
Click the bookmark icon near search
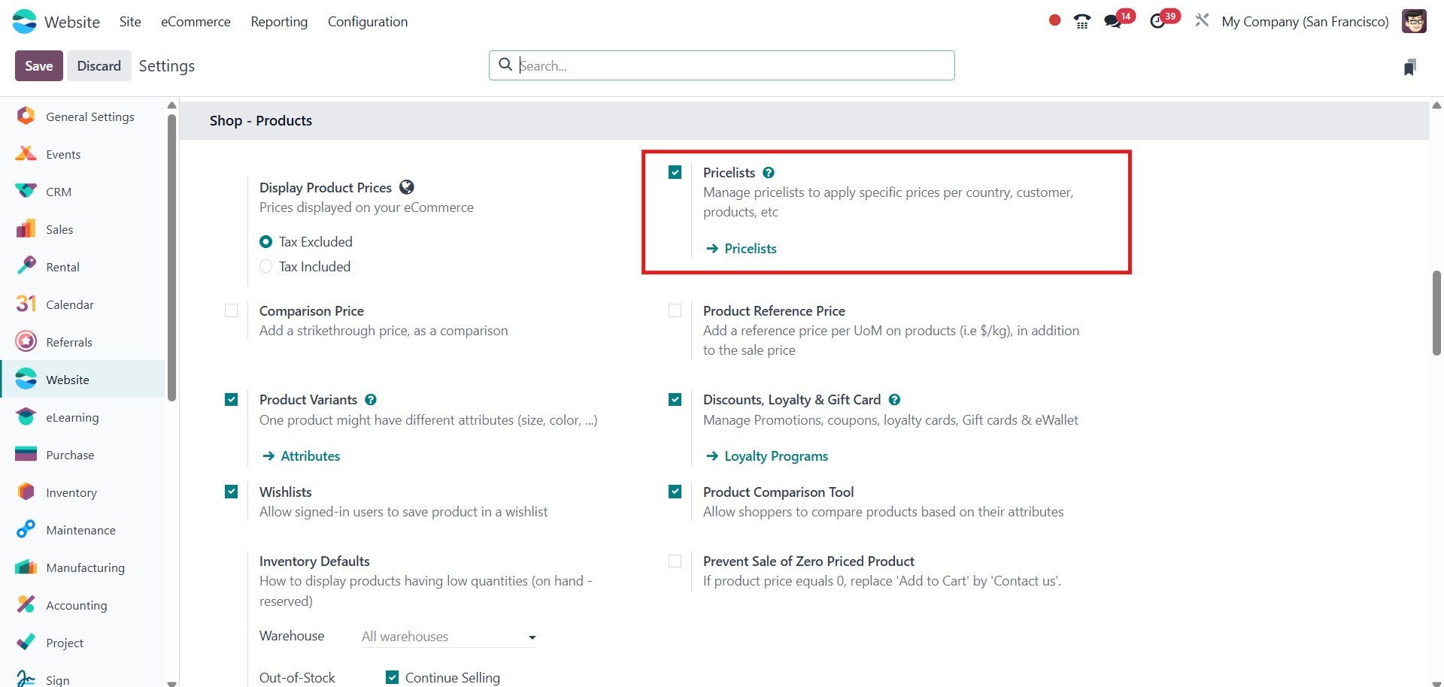point(1410,67)
